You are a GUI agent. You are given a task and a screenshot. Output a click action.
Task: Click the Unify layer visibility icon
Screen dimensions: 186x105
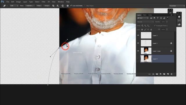click(145, 26)
